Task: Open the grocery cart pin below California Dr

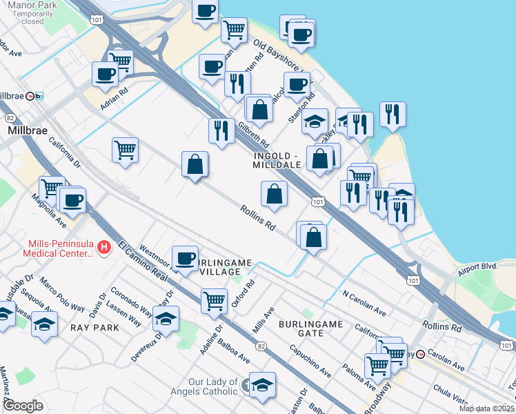Action: (125, 150)
